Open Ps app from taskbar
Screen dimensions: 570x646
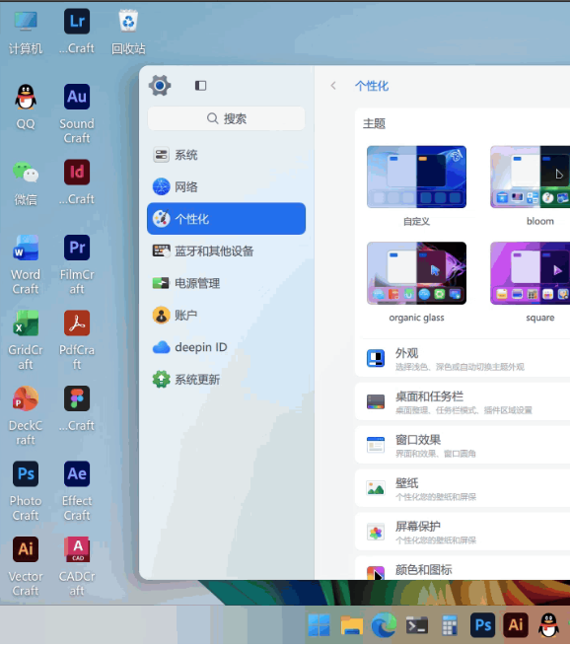pyautogui.click(x=482, y=625)
